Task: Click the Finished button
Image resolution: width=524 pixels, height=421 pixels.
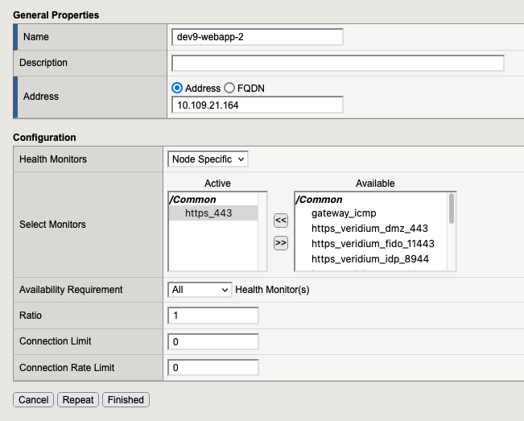Action: pos(126,399)
